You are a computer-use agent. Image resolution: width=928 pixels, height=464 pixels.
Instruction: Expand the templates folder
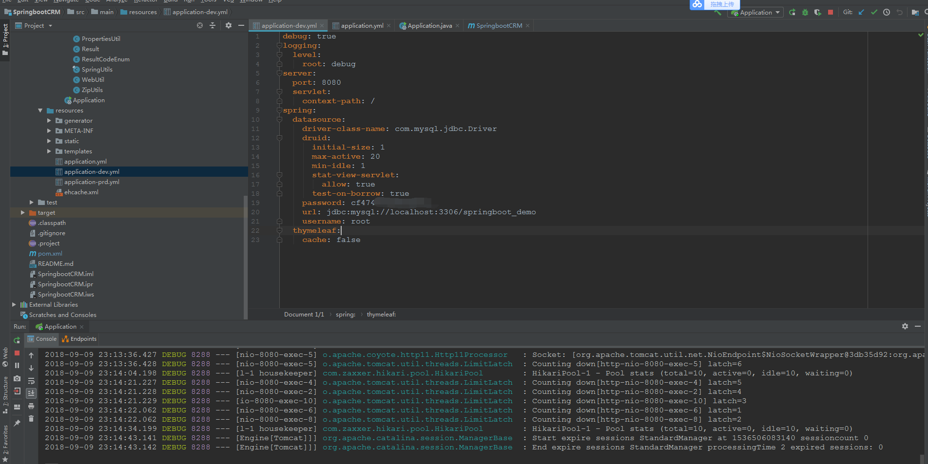point(49,151)
